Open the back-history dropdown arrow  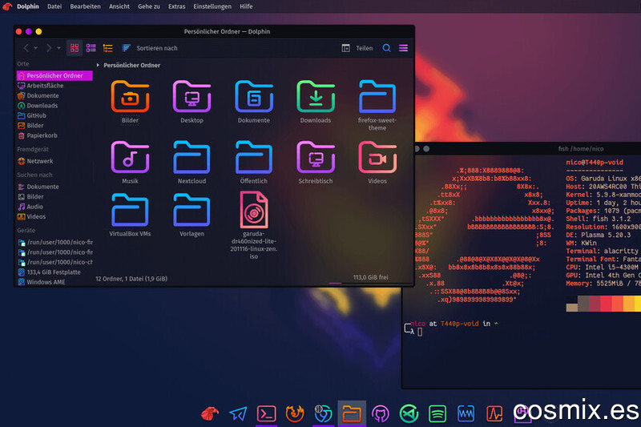35,48
